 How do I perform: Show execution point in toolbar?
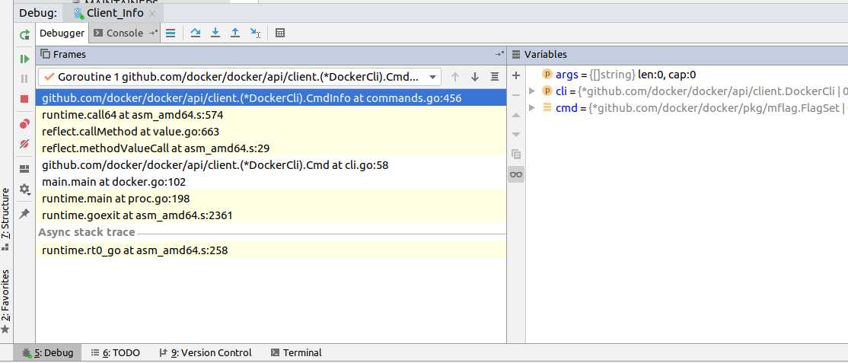(171, 33)
